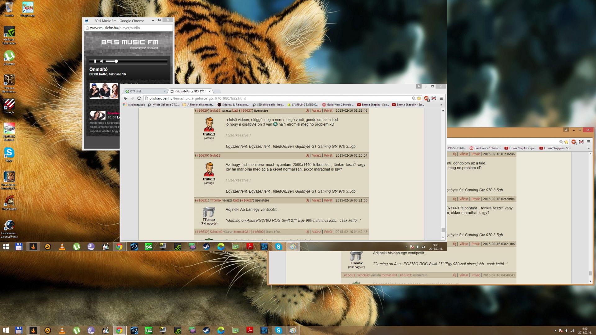The height and width of the screenshot is (335, 596).
Task: Click Új on post #16631
Action: pyautogui.click(x=307, y=201)
